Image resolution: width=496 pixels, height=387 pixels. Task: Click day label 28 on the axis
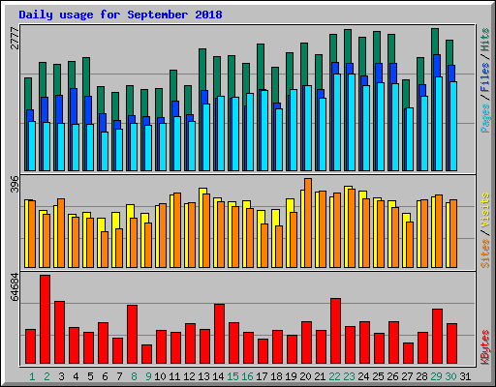click(x=421, y=376)
